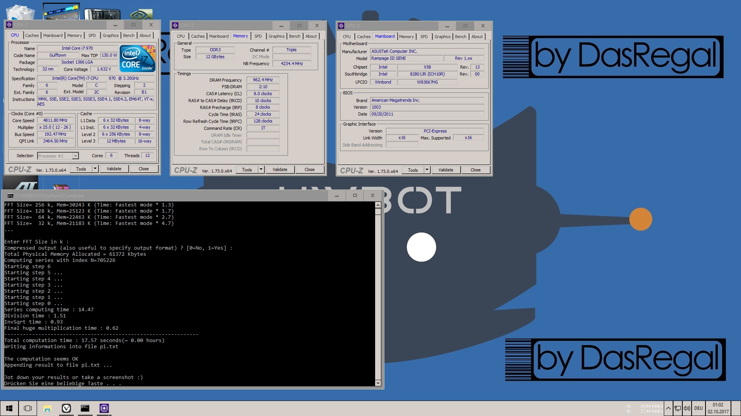This screenshot has height=416, width=741.
Task: Open File Explorer from taskbar
Action: click(x=47, y=408)
